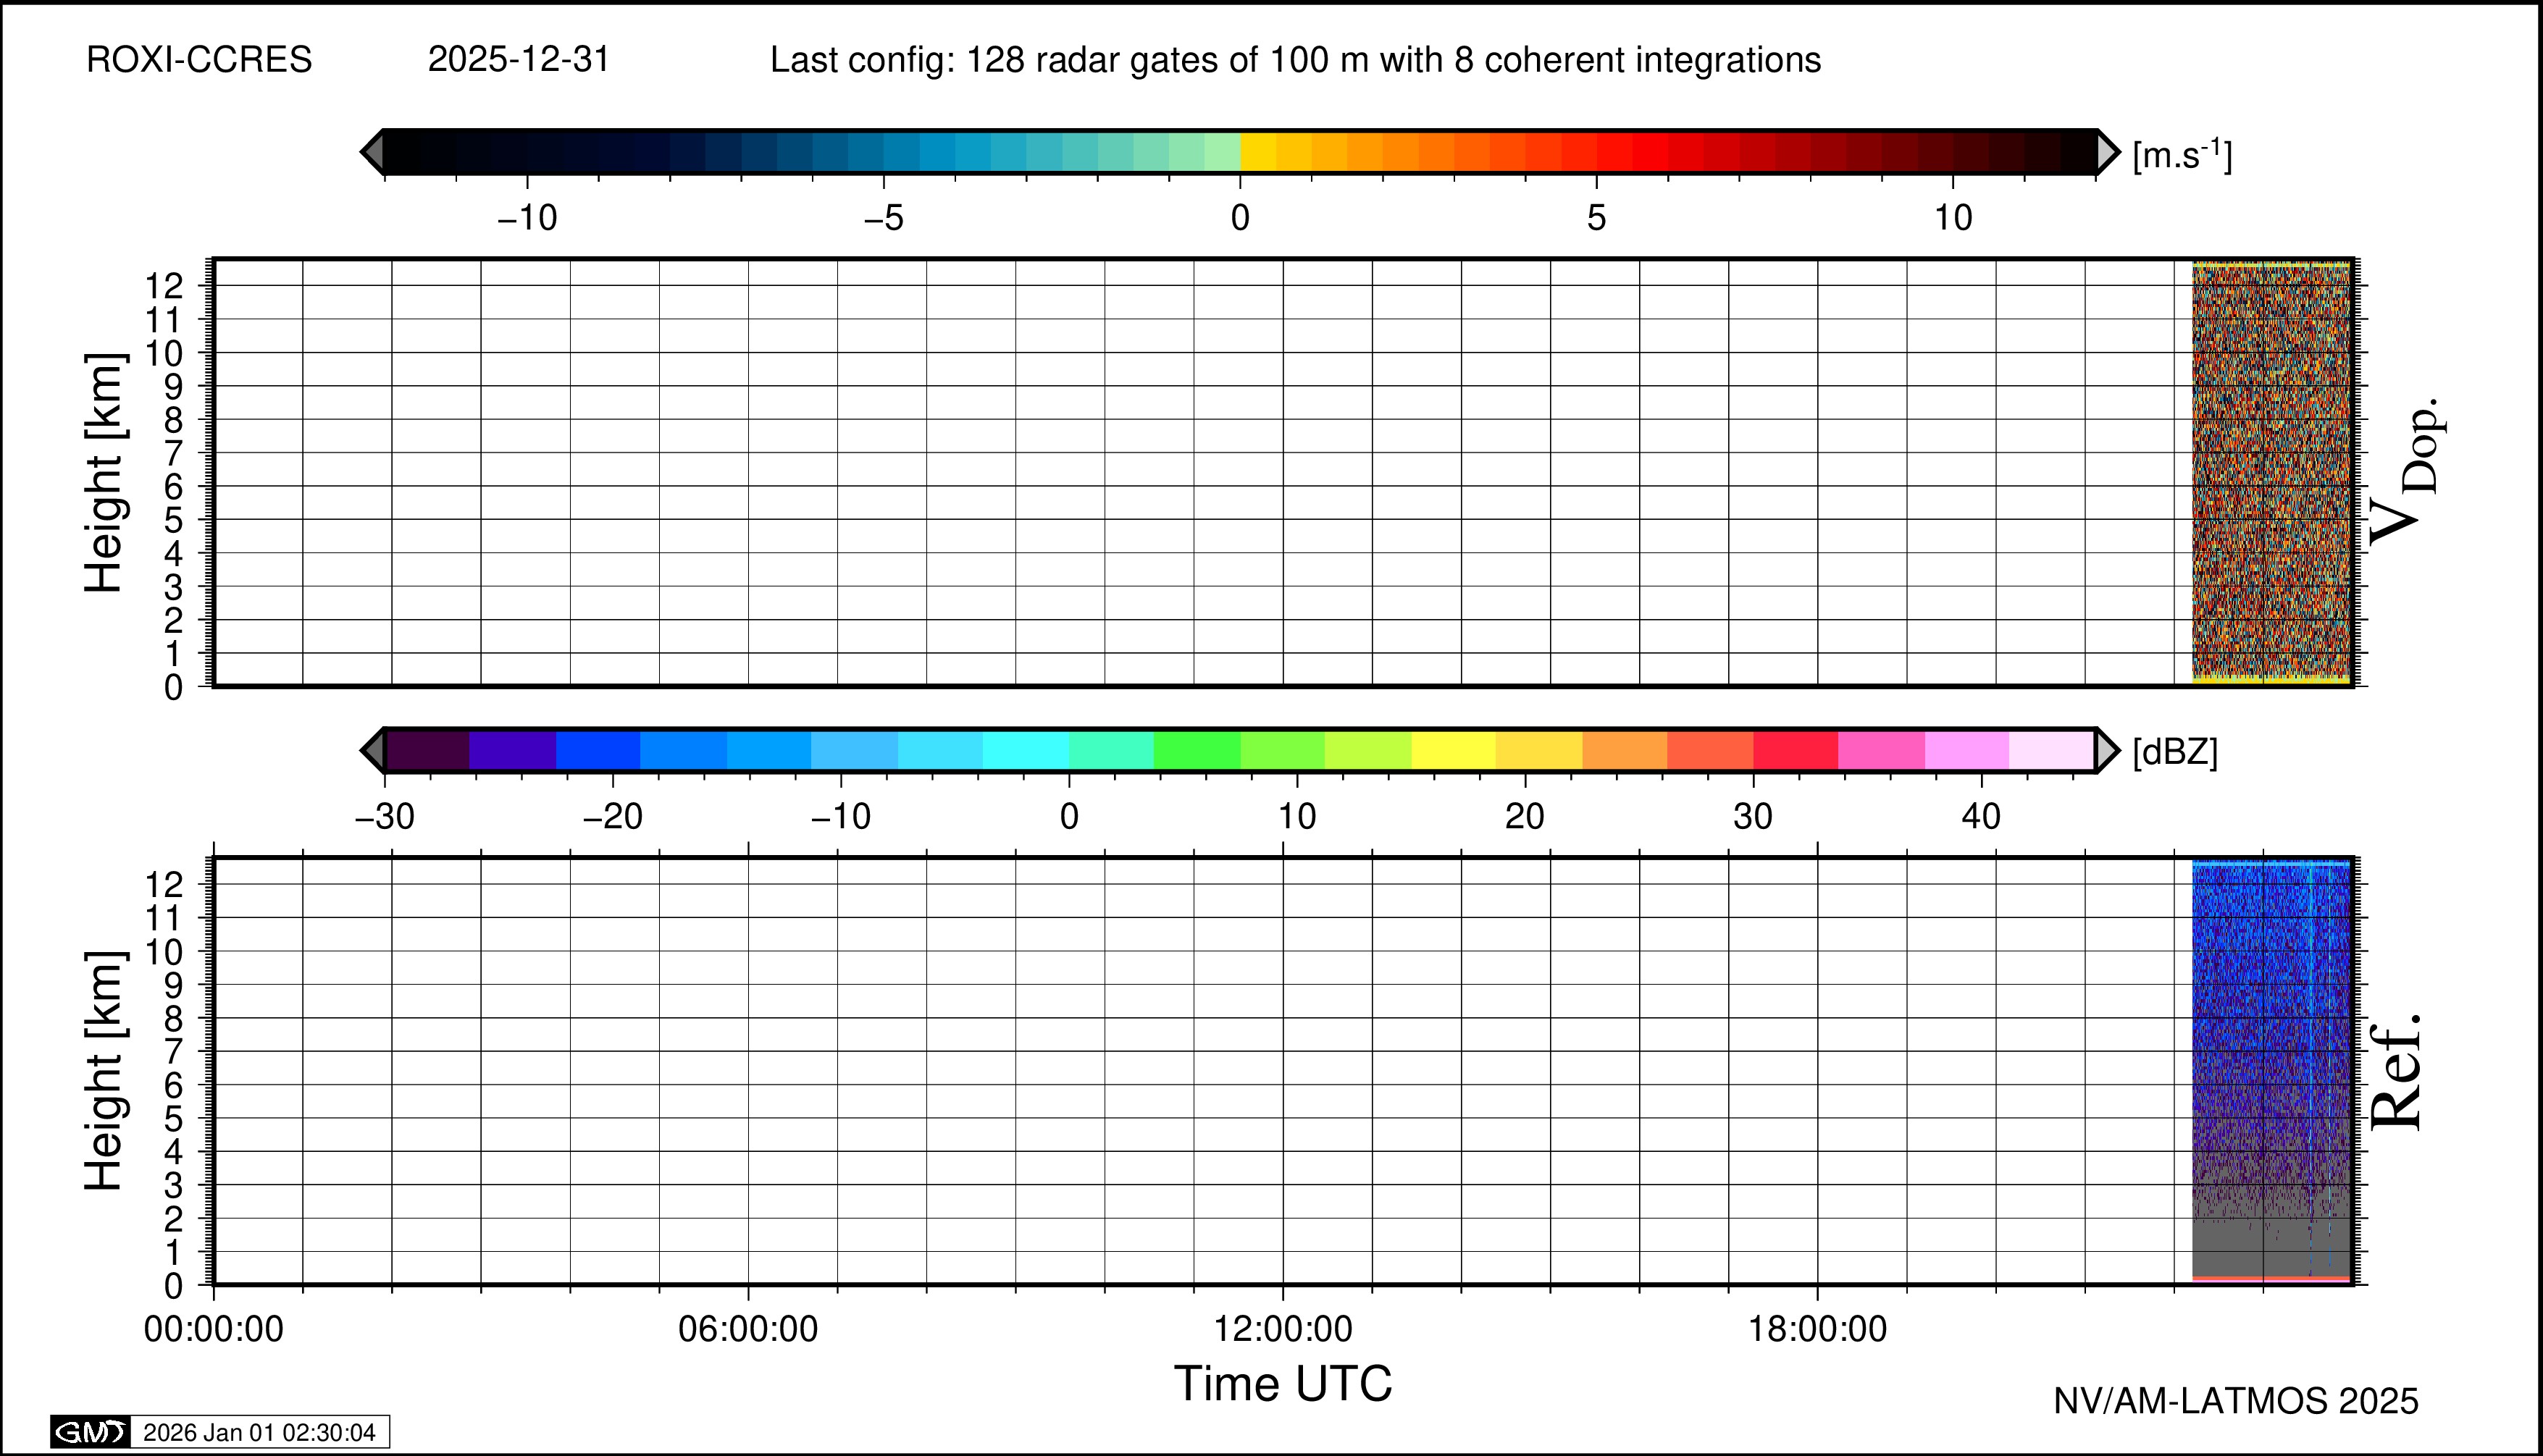Click the NV/AM-LATMOS 2025 credit text
Viewport: 2543px width, 1456px height.
tap(2235, 1401)
